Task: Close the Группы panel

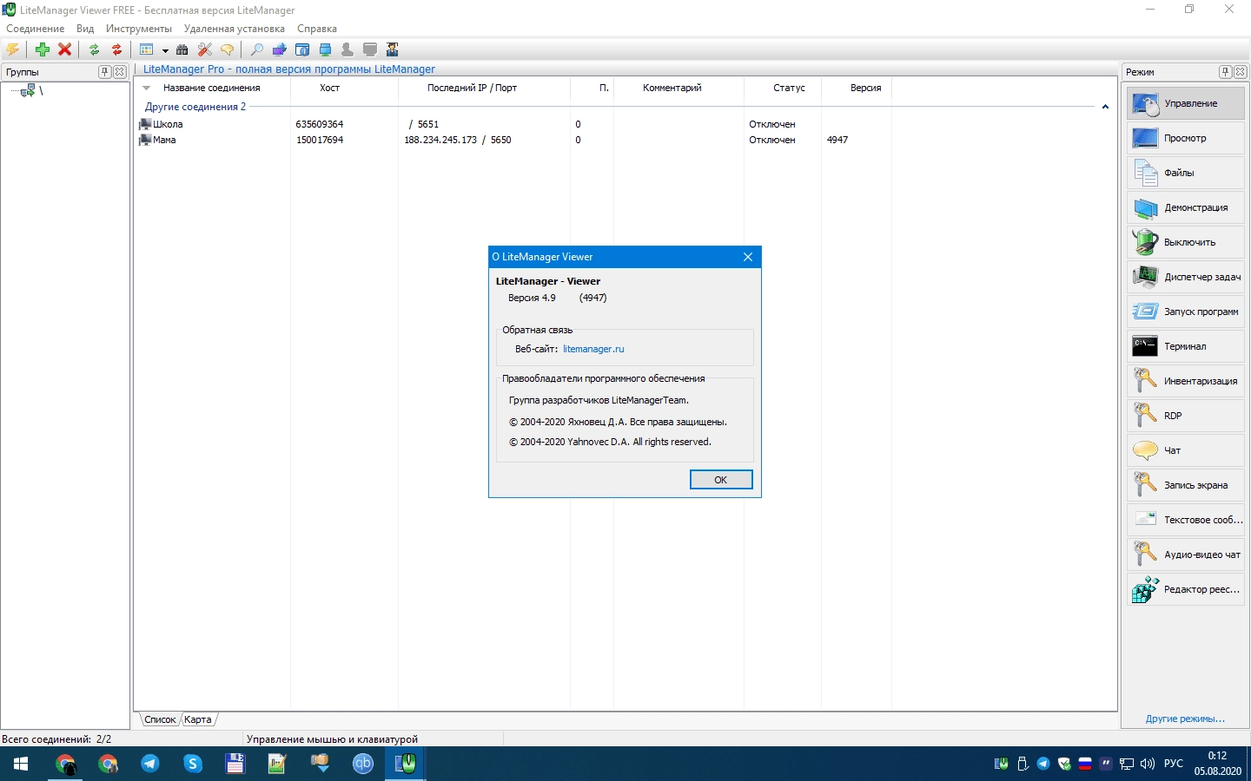Action: [x=120, y=72]
